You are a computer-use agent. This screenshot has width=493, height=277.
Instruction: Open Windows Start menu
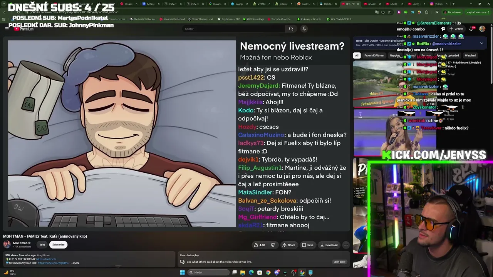182,272
